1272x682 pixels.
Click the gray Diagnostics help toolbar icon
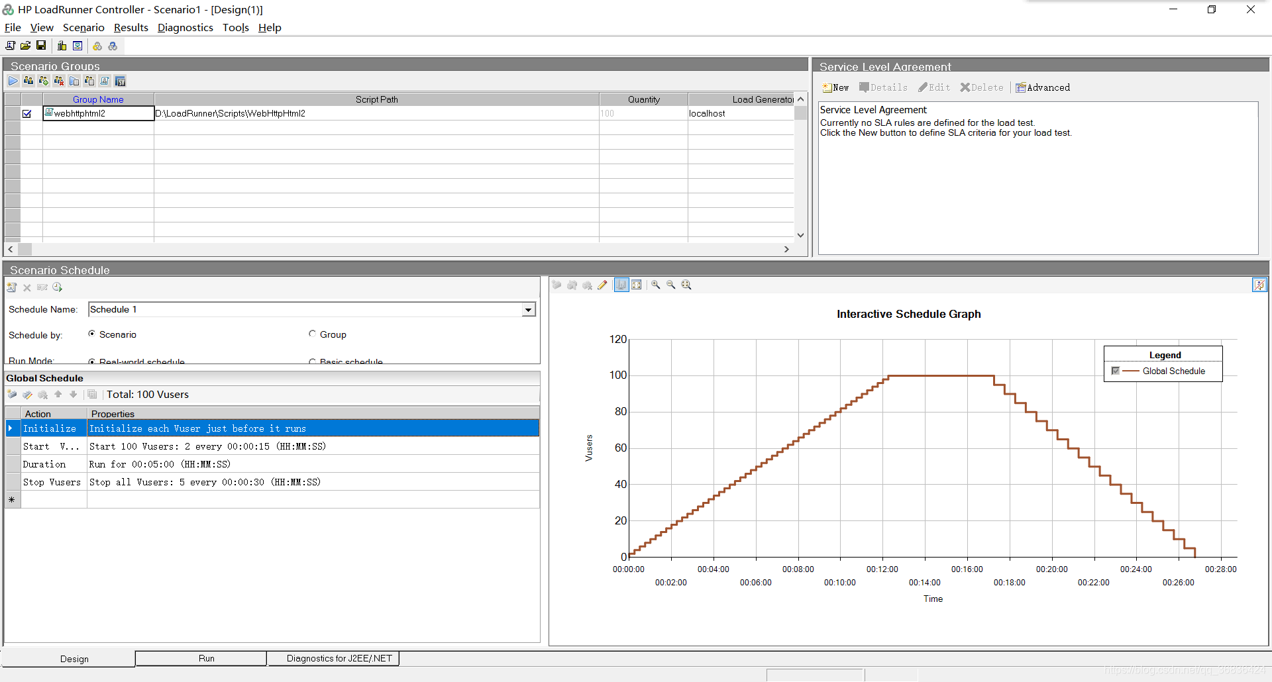(113, 46)
